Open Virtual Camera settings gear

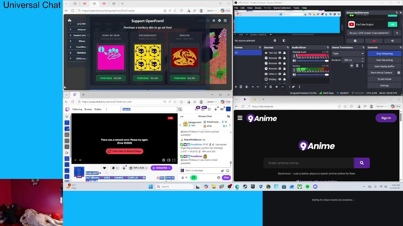399,73
